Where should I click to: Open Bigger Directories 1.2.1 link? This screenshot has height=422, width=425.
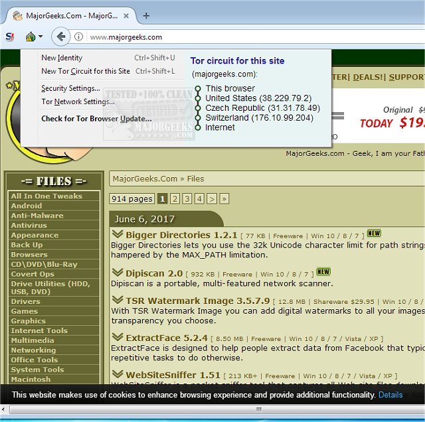181,235
